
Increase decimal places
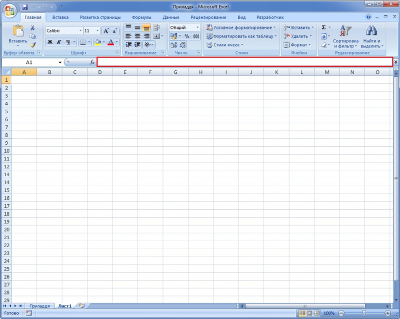click(x=173, y=45)
